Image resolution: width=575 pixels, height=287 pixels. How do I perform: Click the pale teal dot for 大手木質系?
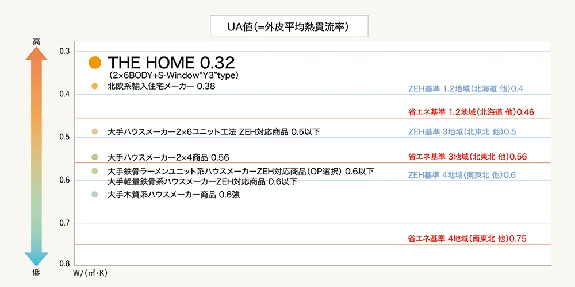click(x=95, y=195)
